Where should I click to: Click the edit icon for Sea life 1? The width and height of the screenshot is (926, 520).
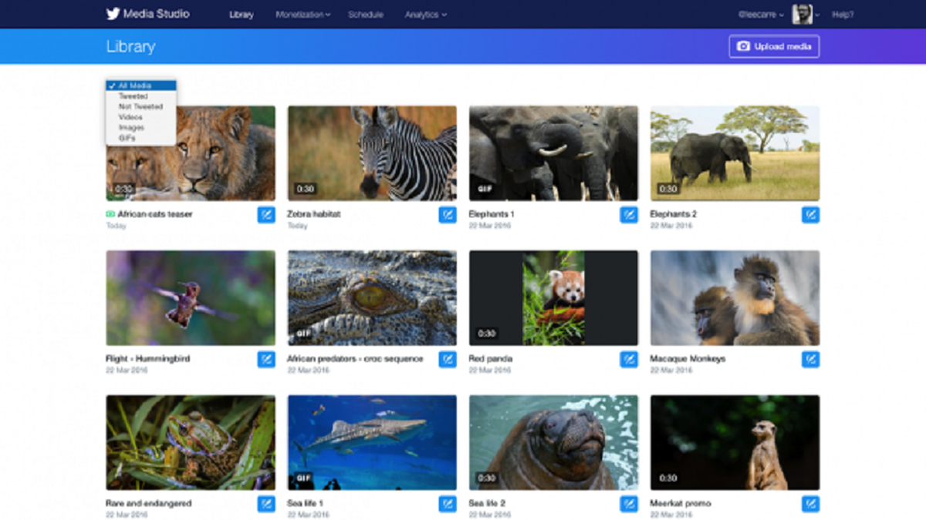coord(448,505)
